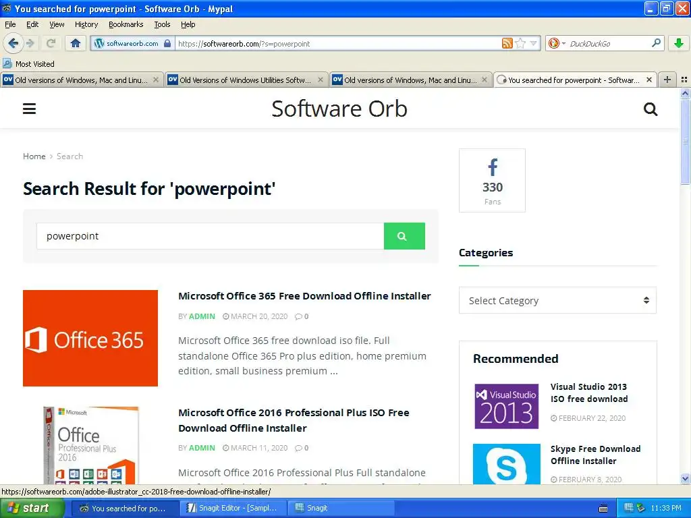
Task: Go to Home breadcrumb link
Action: [34, 156]
